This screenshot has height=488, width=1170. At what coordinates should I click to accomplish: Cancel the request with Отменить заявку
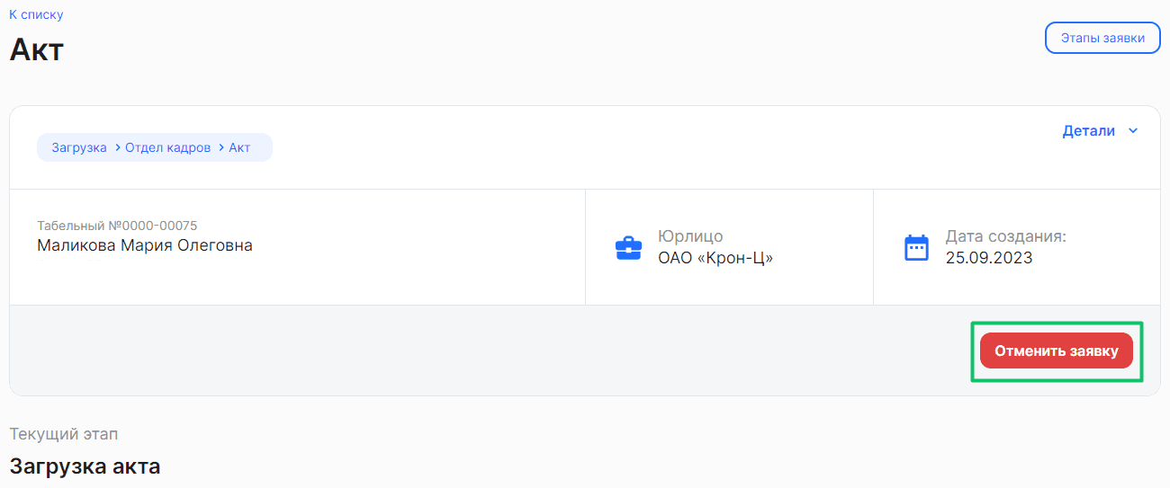[x=1057, y=350]
